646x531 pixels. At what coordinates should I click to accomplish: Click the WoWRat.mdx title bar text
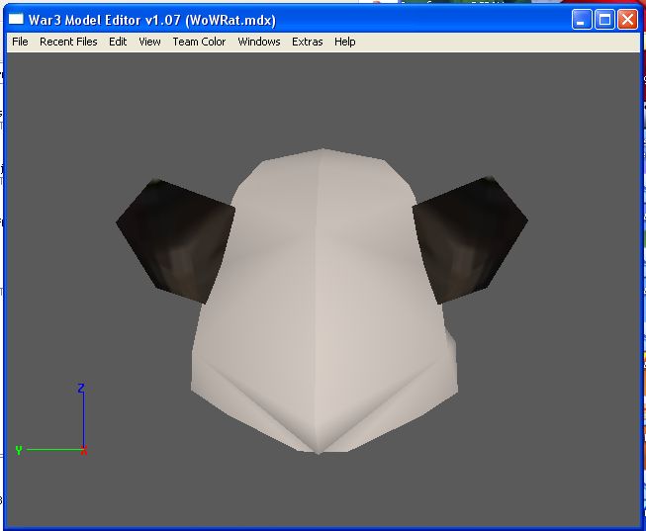click(x=231, y=20)
